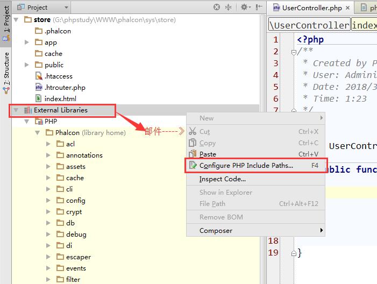
Task: Expand the app folder
Action: pos(27,42)
